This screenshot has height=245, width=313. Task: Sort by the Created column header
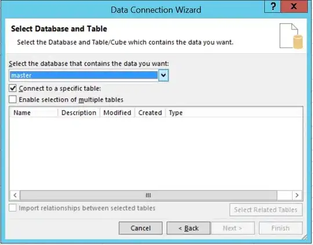[150, 112]
